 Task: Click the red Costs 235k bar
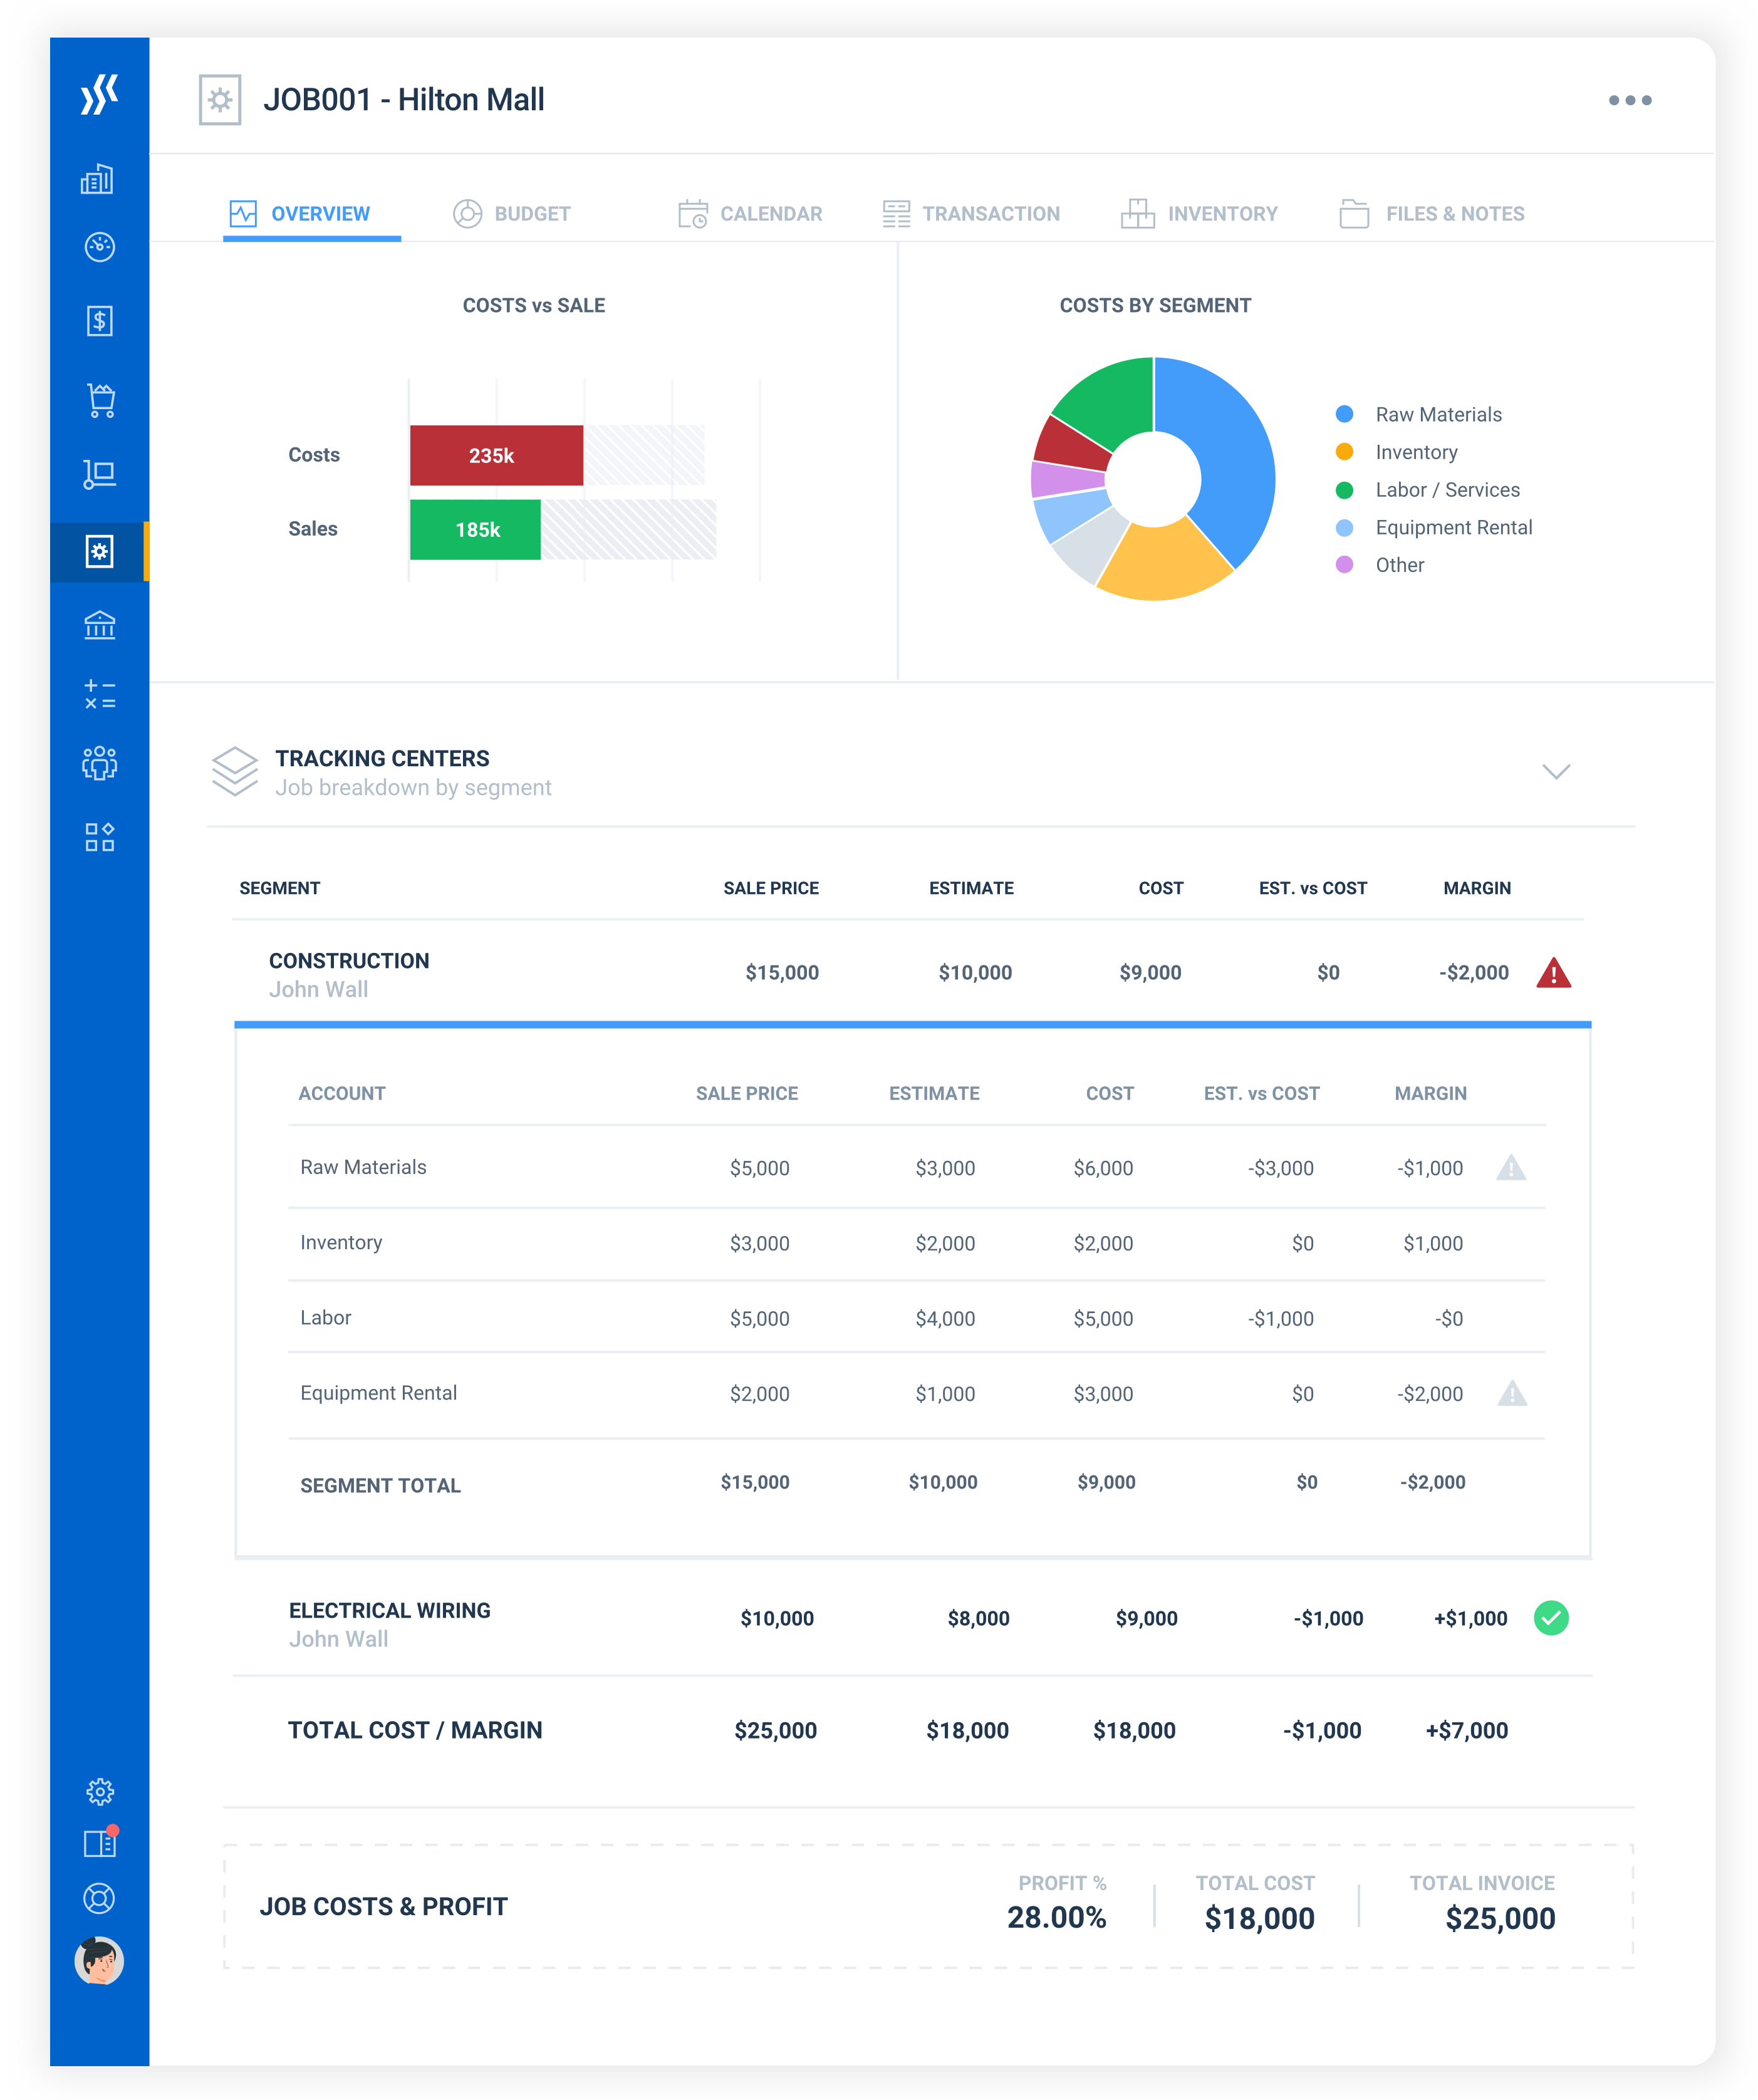point(496,455)
